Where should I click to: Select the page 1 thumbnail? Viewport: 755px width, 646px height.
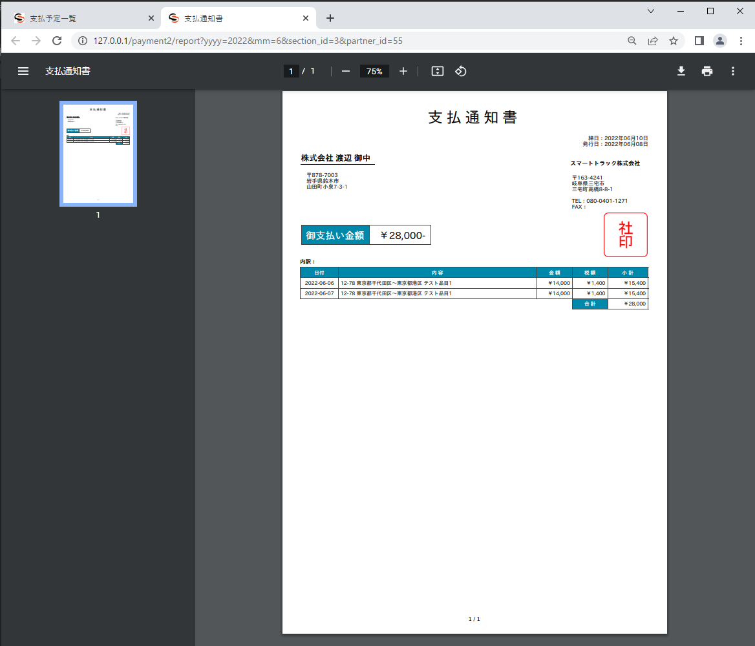pos(98,154)
